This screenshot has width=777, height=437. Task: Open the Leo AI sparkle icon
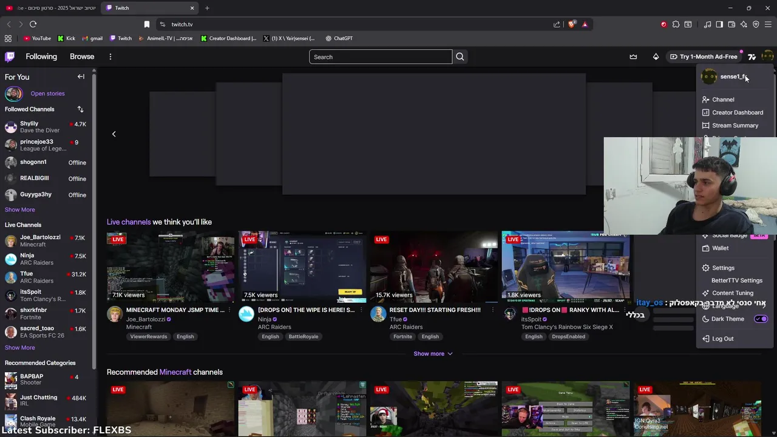744,24
